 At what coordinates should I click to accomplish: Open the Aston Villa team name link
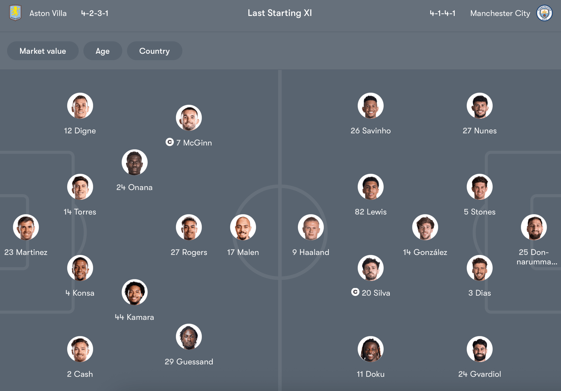coord(48,13)
